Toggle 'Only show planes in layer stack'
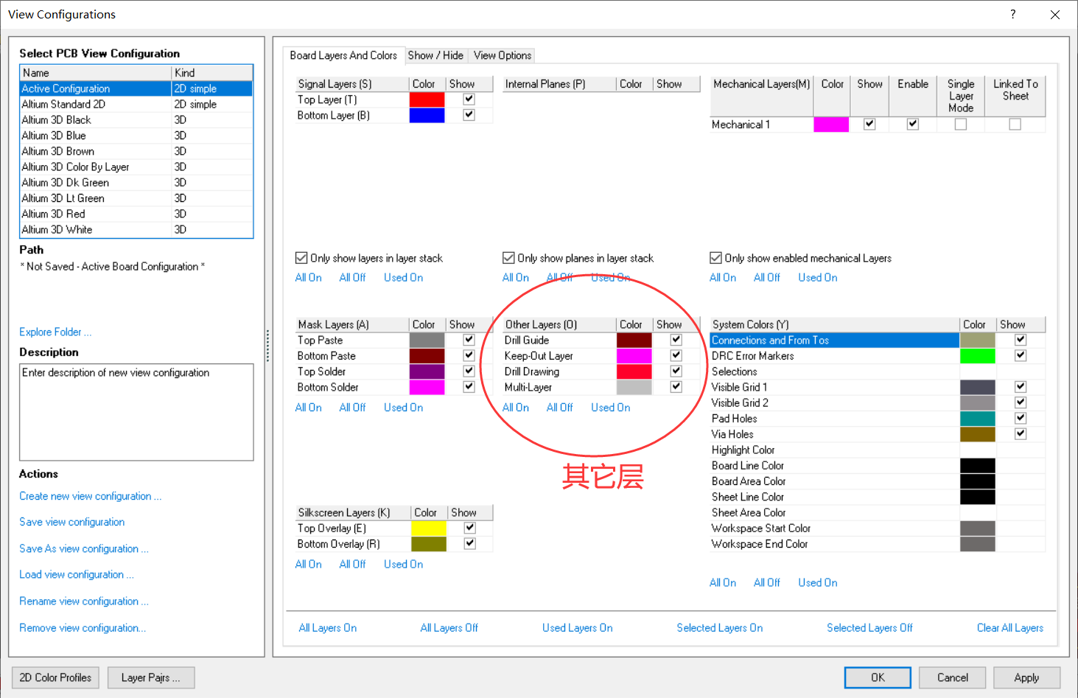This screenshot has width=1078, height=698. [508, 258]
